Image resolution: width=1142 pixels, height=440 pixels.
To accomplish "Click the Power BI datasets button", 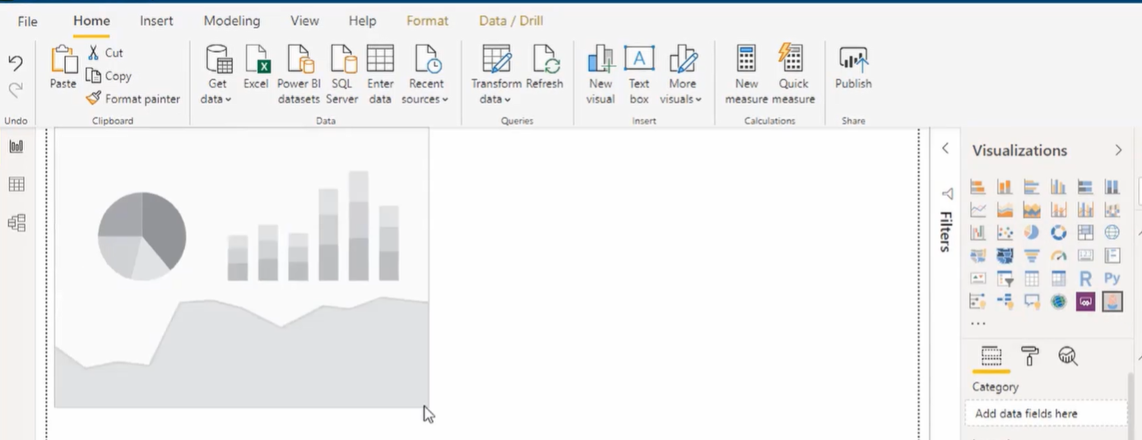I will pyautogui.click(x=299, y=75).
